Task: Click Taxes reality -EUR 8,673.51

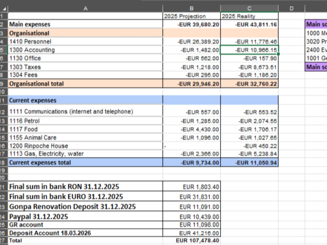Action: coord(249,67)
